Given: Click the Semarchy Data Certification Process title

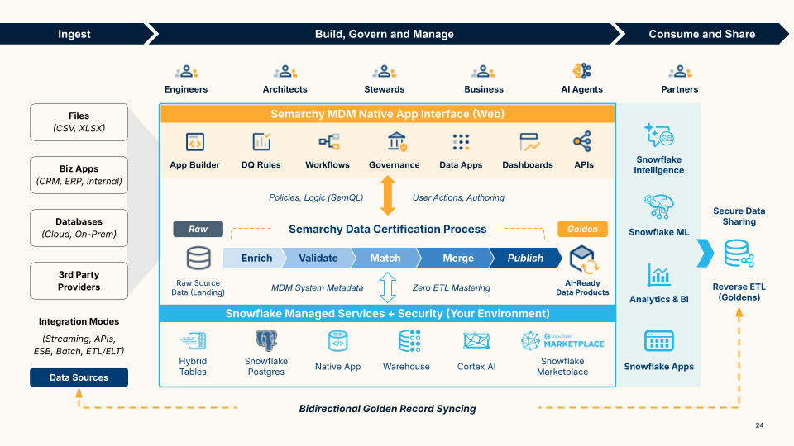Looking at the screenshot, I should click(388, 229).
